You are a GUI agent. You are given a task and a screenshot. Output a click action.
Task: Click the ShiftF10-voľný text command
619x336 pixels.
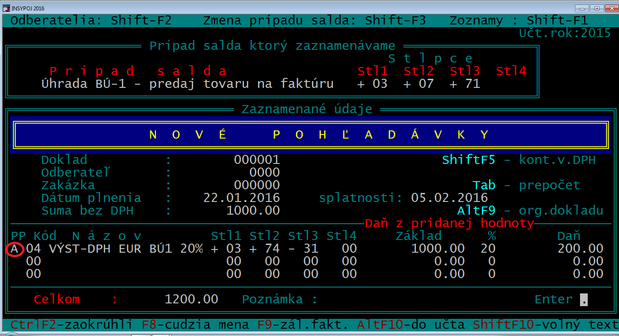pos(546,325)
